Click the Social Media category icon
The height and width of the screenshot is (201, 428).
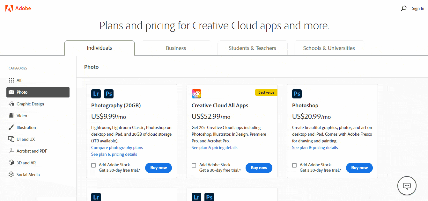pyautogui.click(x=11, y=175)
